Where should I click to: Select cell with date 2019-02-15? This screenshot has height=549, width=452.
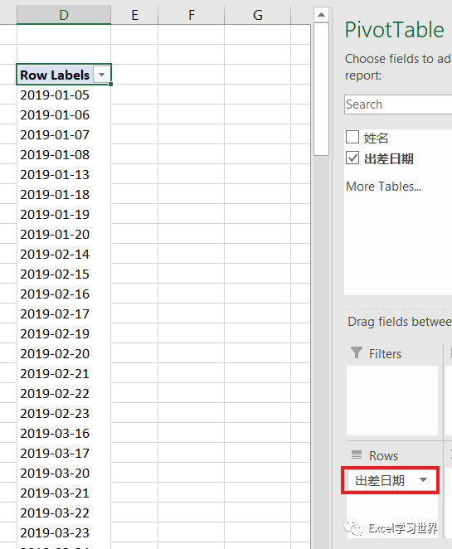coord(64,274)
